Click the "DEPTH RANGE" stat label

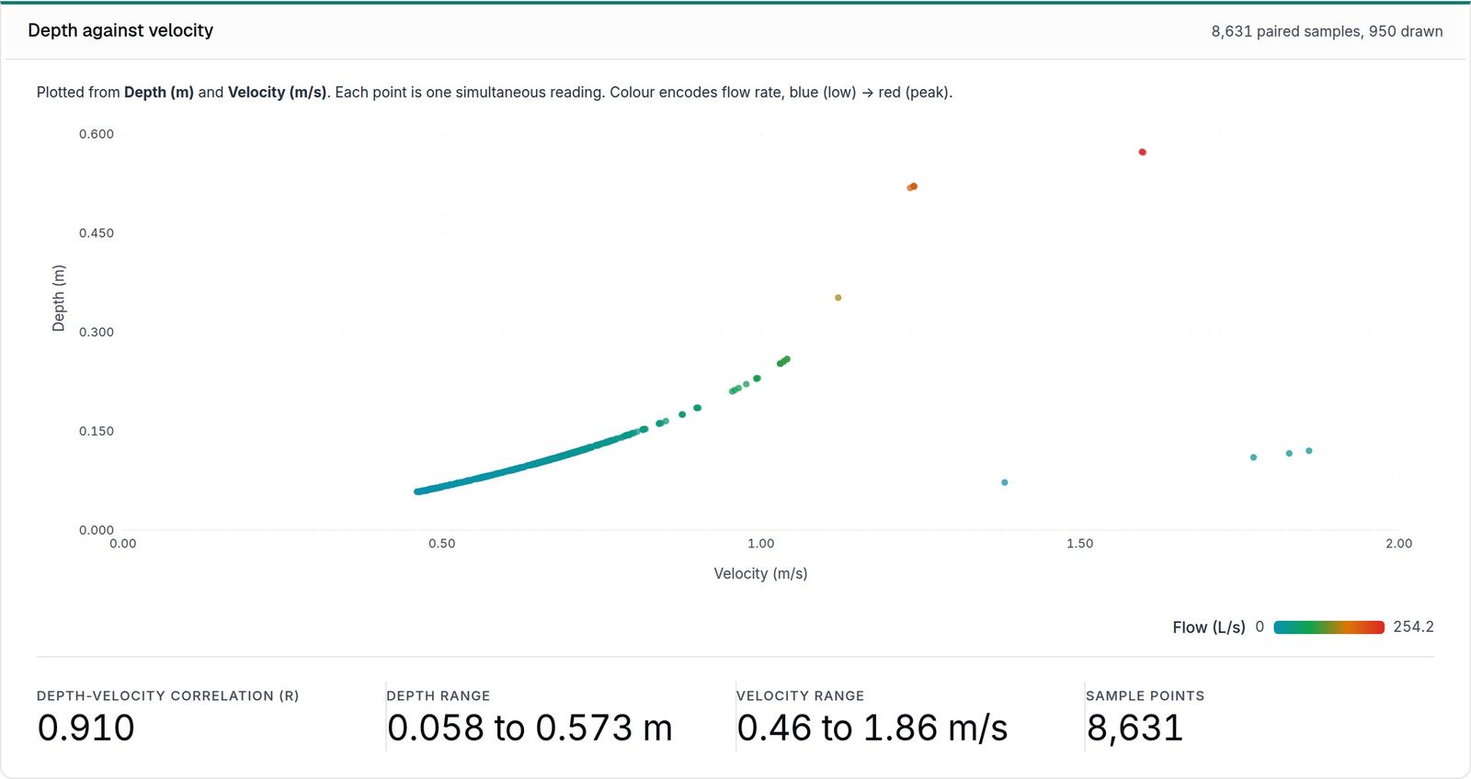click(x=439, y=696)
